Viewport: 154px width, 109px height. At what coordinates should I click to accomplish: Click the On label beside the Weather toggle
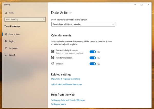pyautogui.click(x=99, y=64)
